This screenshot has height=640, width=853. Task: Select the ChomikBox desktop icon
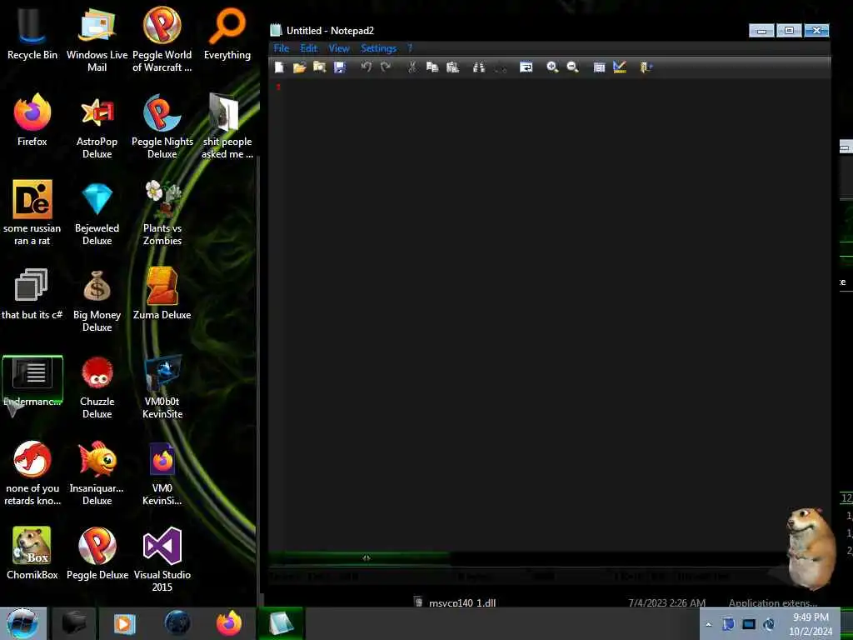(32, 553)
